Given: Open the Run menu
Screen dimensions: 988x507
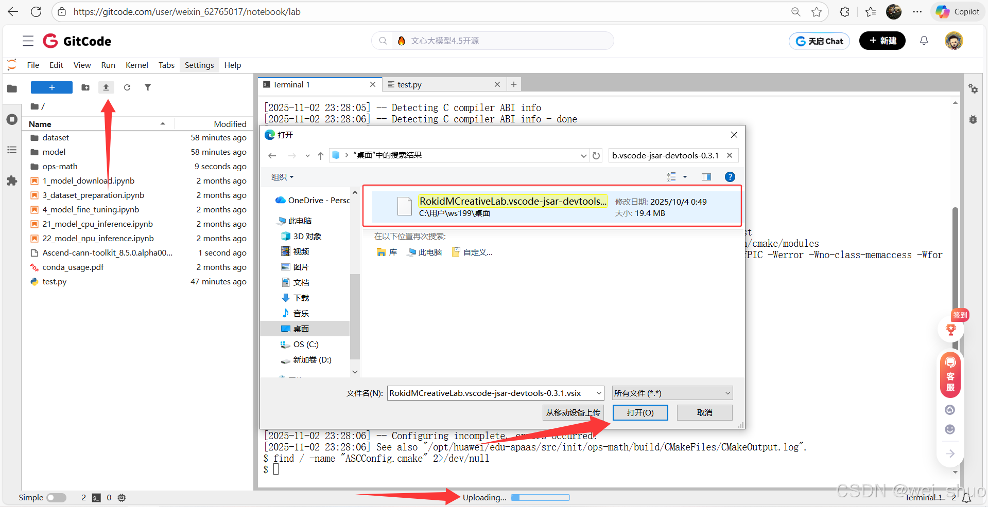Looking at the screenshot, I should (x=108, y=65).
